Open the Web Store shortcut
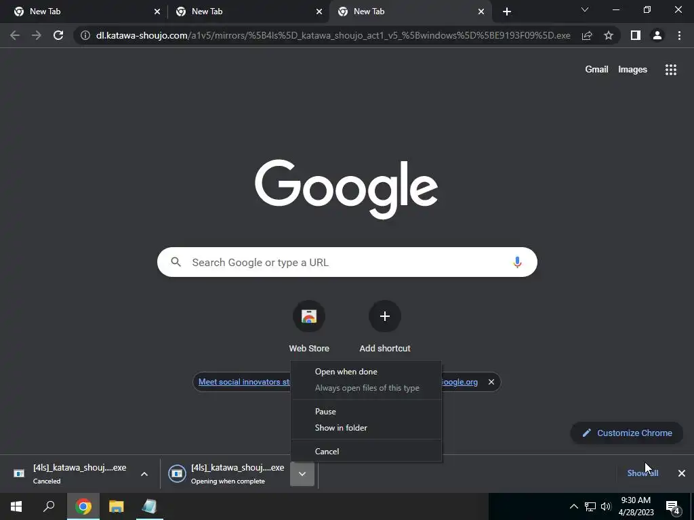Screen dimensions: 694x520 click(309, 326)
